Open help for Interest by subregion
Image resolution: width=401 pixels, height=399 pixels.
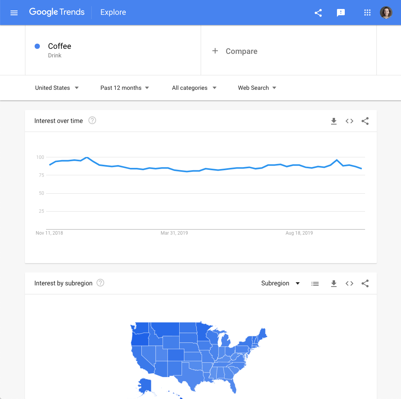point(100,283)
